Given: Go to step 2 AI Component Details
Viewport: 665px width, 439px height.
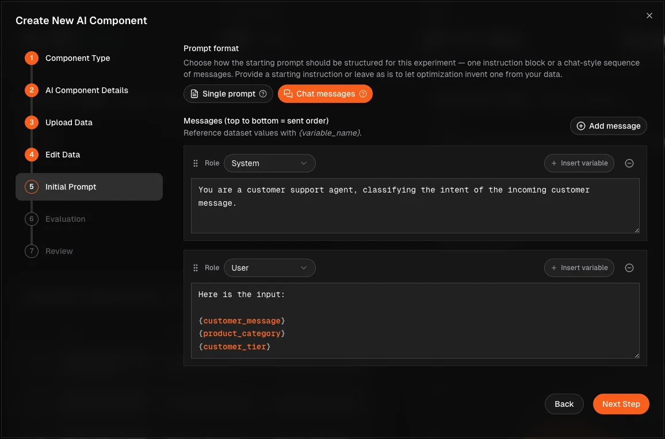Looking at the screenshot, I should point(77,90).
